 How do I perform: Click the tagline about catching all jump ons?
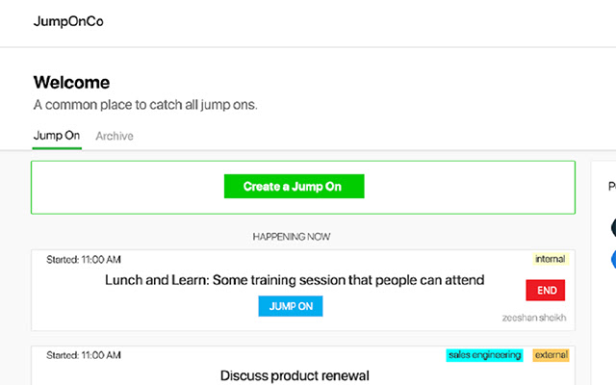click(x=145, y=105)
